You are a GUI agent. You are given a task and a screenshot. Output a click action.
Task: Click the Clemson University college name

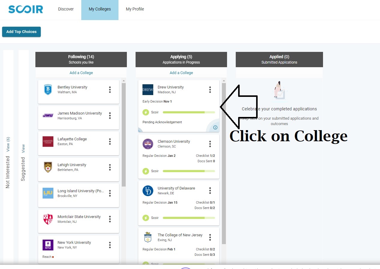pyautogui.click(x=174, y=142)
